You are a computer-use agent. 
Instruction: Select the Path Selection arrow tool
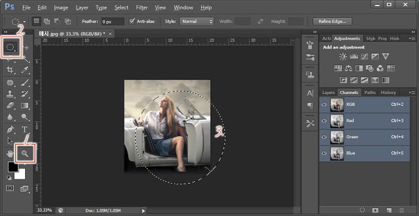(x=10, y=141)
